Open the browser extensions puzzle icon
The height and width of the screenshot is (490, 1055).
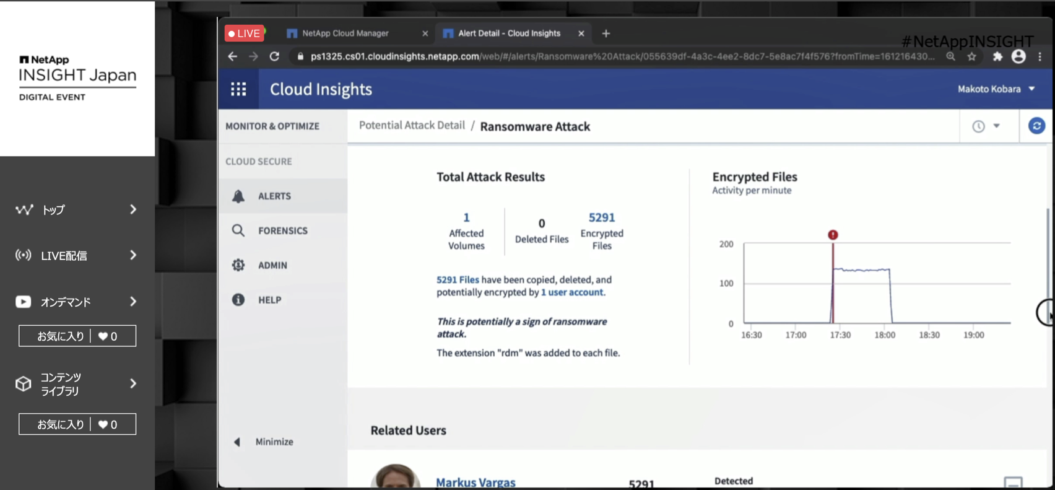pyautogui.click(x=997, y=56)
